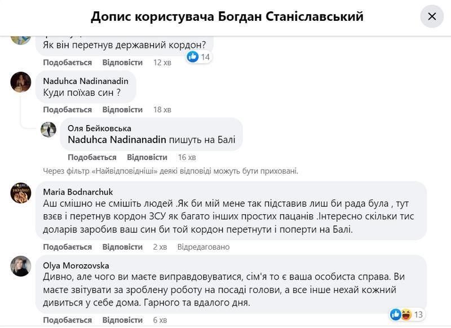Image resolution: width=451 pixels, height=328 pixels.
Task: Click the thumbs-up reaction icon showing 14
Action: pyautogui.click(x=192, y=56)
